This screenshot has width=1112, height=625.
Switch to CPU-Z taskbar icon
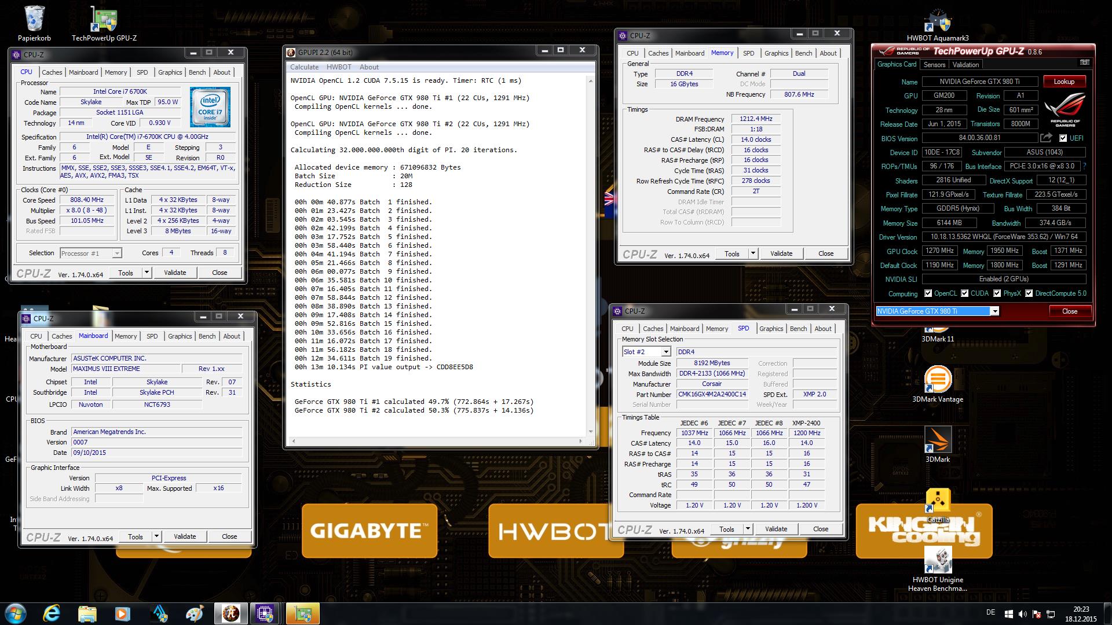click(x=266, y=613)
